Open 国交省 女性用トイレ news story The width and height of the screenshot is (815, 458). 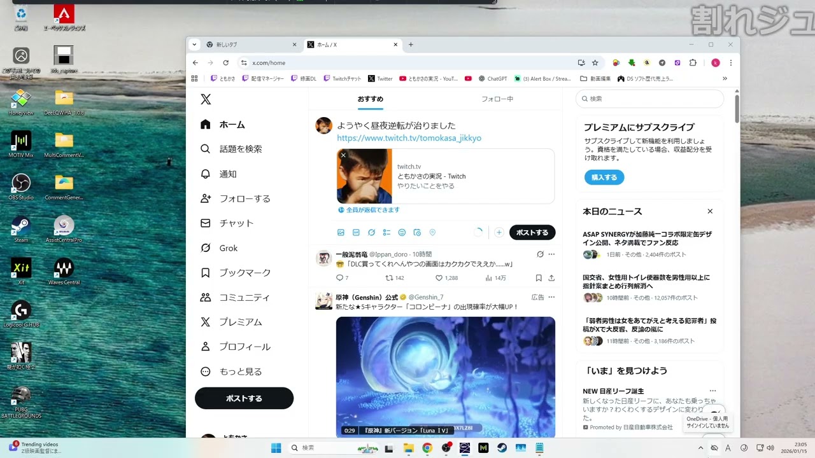[x=649, y=288]
